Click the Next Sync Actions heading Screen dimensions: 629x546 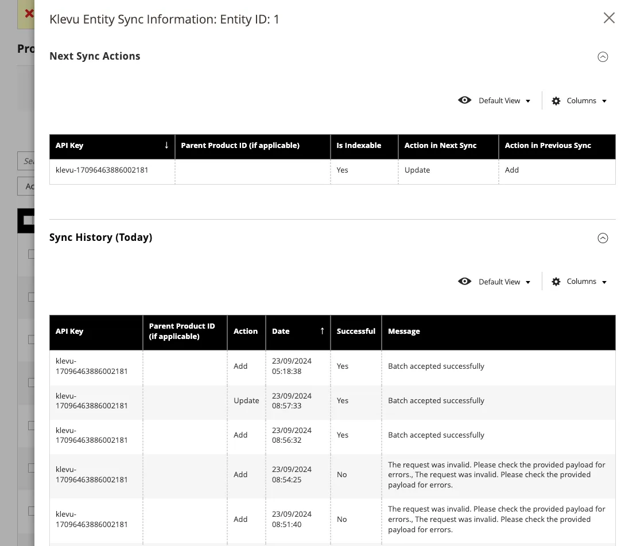tap(95, 56)
